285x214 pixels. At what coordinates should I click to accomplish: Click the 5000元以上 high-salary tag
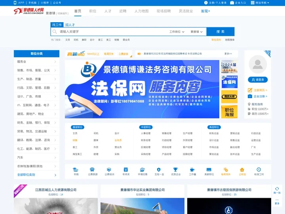(93, 54)
